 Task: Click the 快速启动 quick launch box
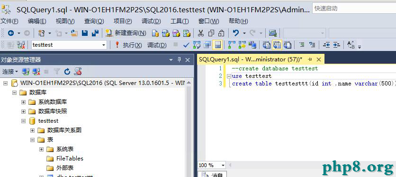[354, 8]
